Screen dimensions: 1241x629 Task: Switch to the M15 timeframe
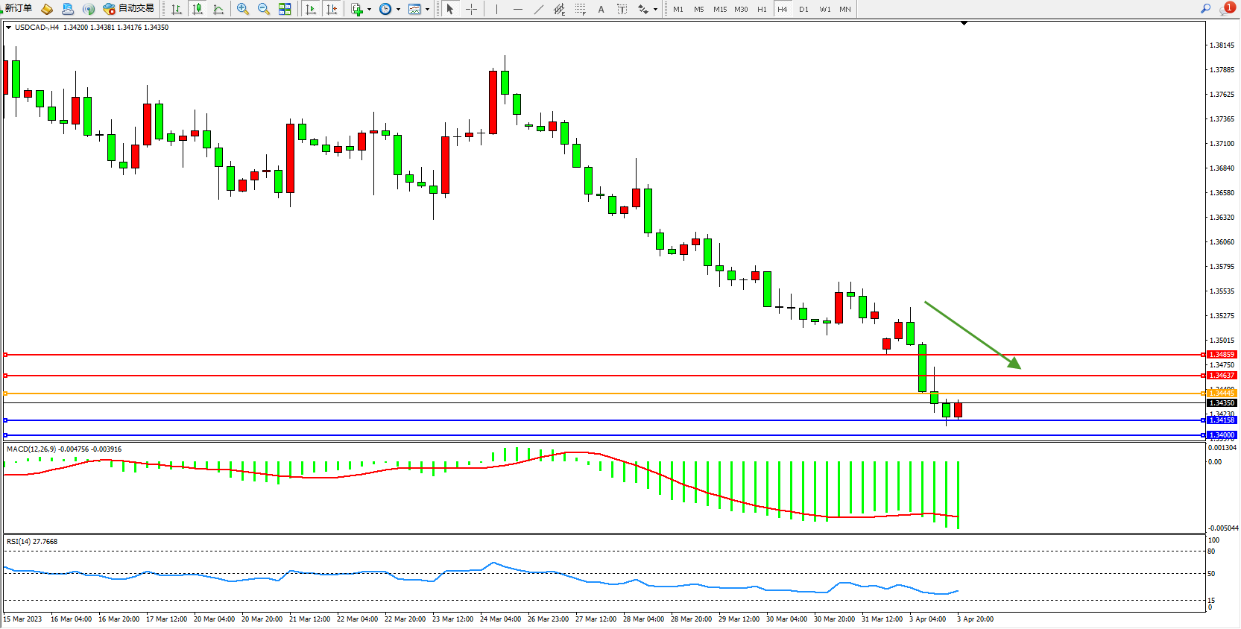(719, 9)
